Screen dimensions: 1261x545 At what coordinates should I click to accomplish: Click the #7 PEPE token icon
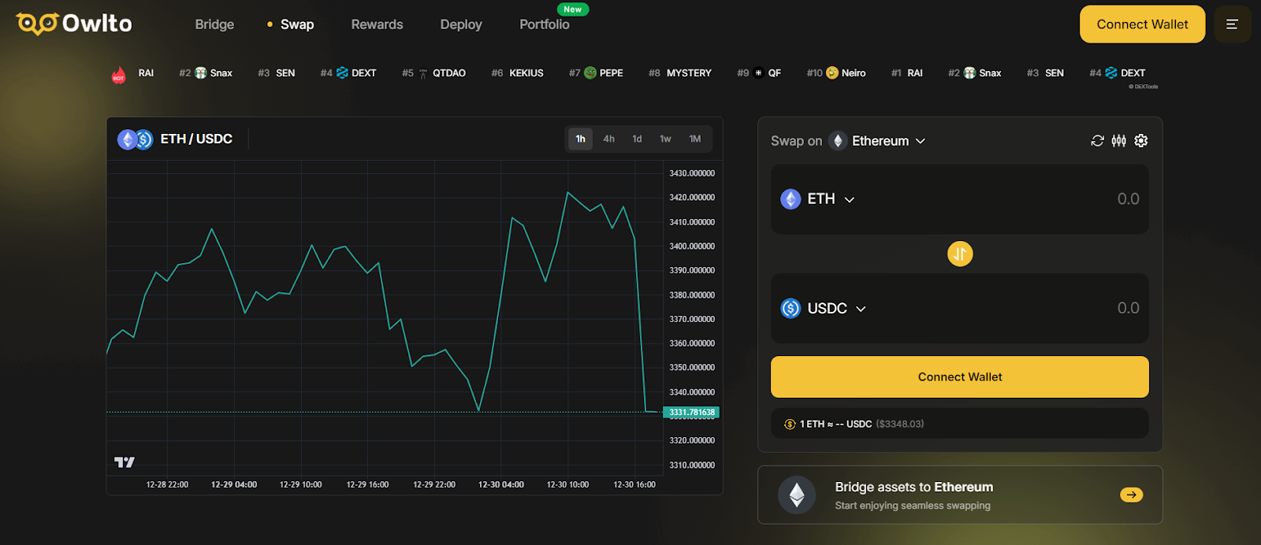pos(590,73)
